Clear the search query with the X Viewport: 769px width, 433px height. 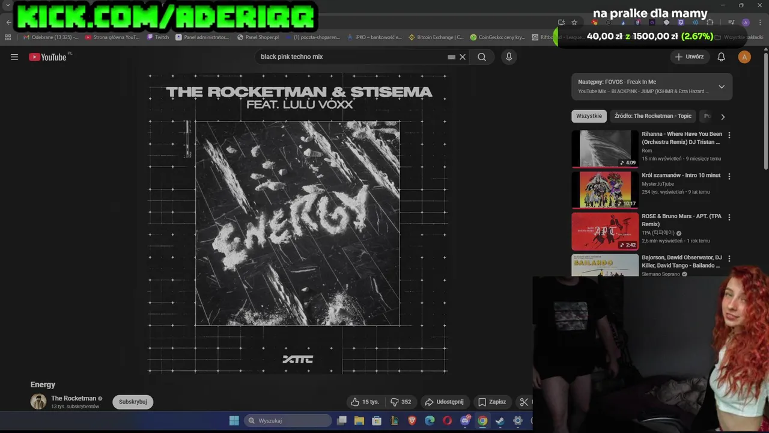(463, 57)
